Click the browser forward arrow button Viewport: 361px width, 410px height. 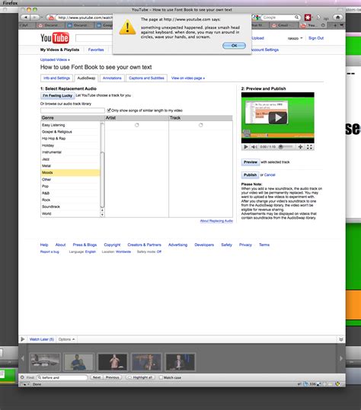(x=34, y=18)
